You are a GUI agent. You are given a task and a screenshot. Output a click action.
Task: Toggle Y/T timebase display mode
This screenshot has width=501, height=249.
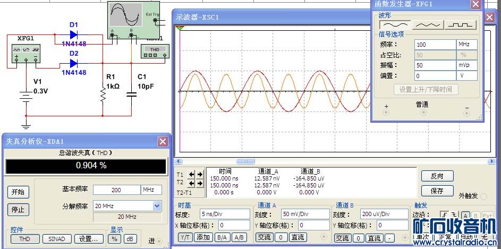(185, 237)
